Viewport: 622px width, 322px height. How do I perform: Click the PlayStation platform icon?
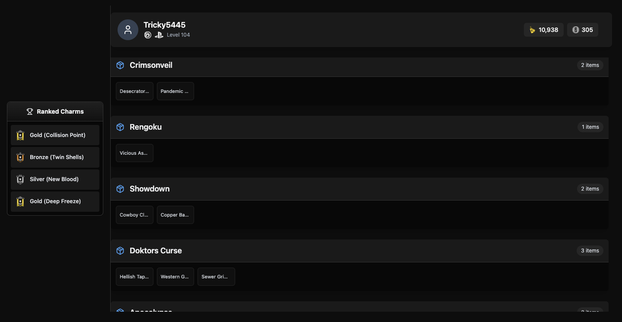pyautogui.click(x=159, y=35)
